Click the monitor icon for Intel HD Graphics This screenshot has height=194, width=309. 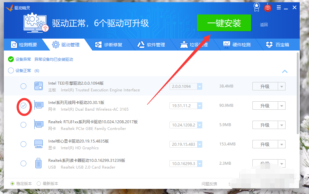coord(39,144)
